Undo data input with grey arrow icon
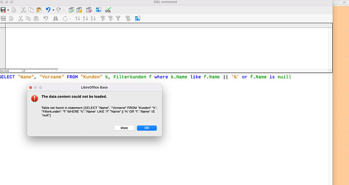This screenshot has height=185, width=349. point(46,18)
